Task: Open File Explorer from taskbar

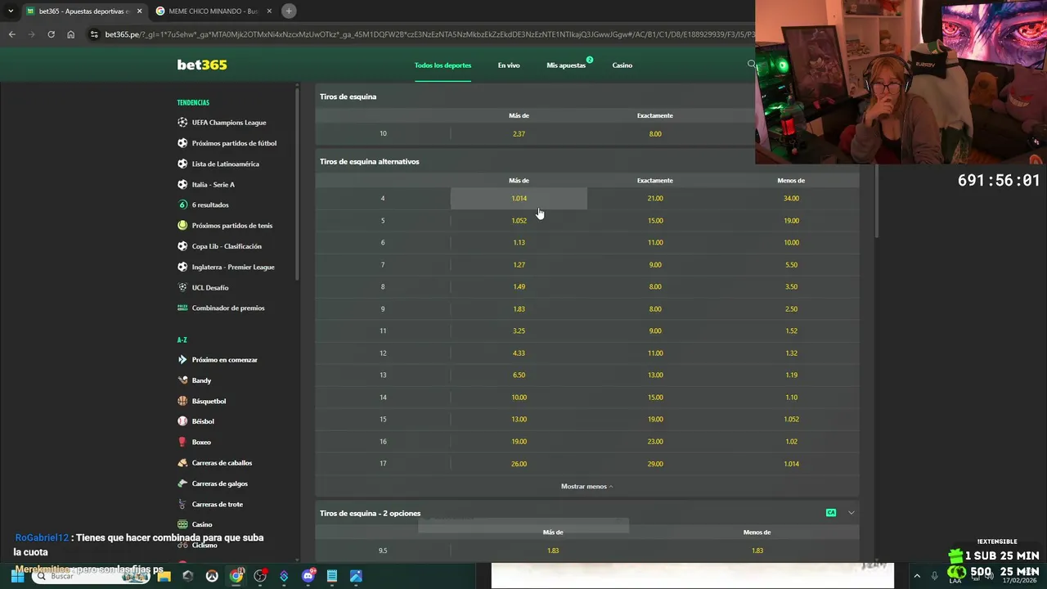Action: (x=164, y=576)
